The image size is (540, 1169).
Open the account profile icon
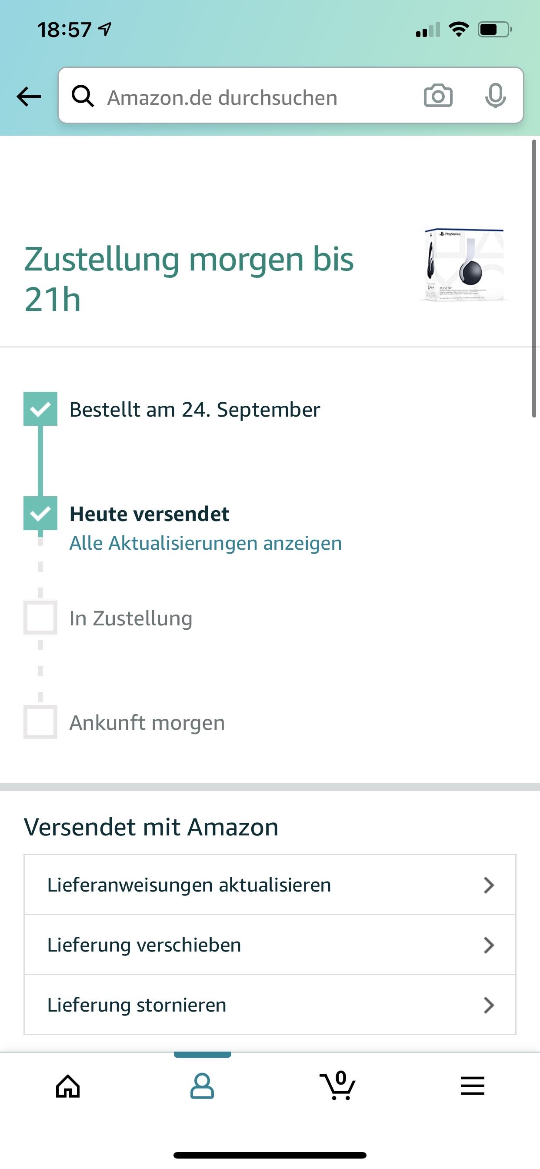click(x=202, y=1086)
